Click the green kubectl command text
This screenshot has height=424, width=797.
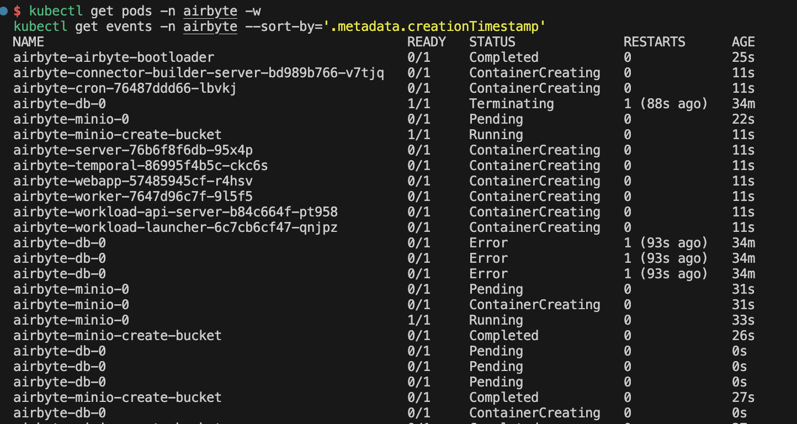click(x=56, y=10)
